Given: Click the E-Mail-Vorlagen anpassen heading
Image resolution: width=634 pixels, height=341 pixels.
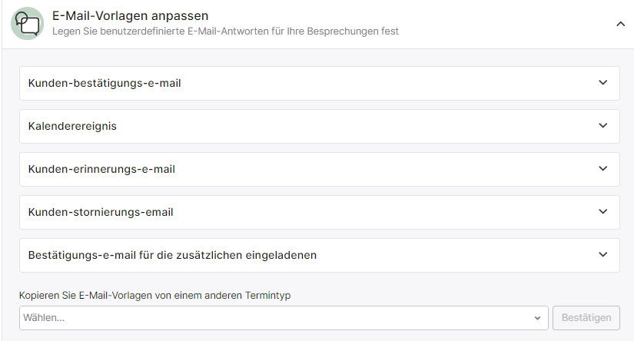Looking at the screenshot, I should [x=130, y=16].
